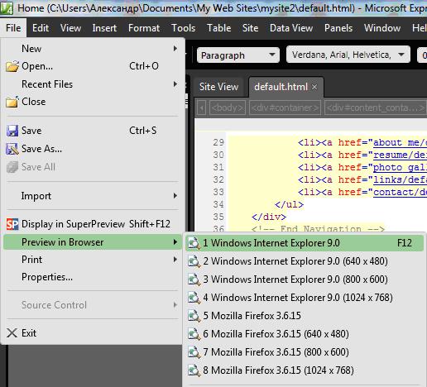Open Properties... from File menu
The image size is (427, 387).
coord(93,277)
